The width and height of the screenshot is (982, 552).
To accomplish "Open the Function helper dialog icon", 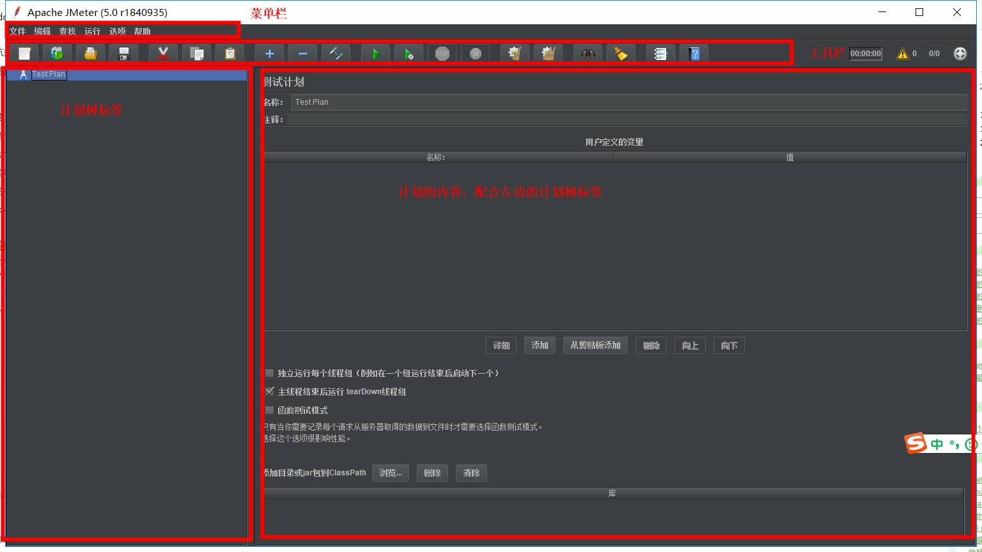I will coord(661,54).
